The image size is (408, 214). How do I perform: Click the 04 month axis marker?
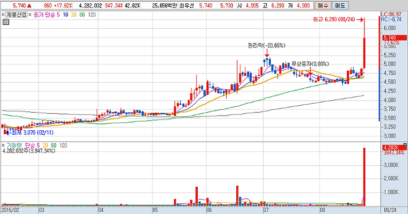(101, 210)
